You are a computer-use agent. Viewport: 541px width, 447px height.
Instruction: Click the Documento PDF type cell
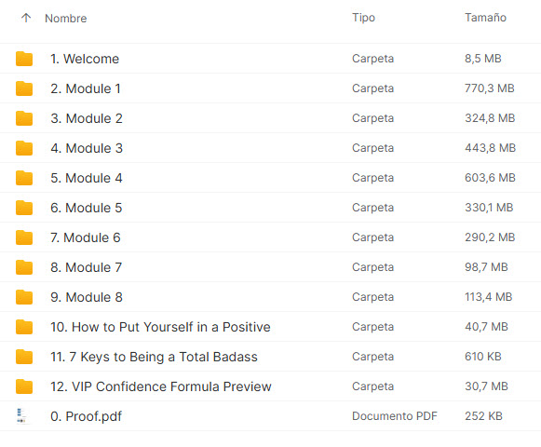[395, 416]
